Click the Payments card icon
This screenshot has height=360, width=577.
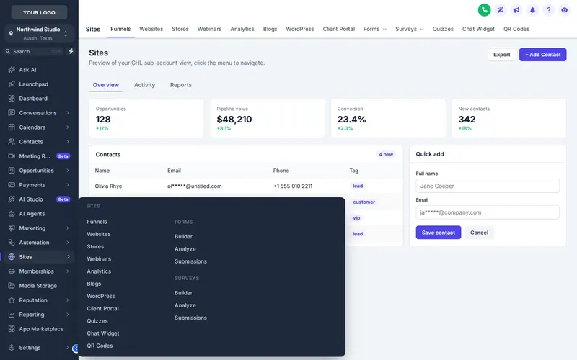12,185
